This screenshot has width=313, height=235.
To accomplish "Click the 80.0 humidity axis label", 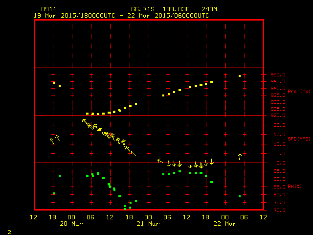I will pyautogui.click(x=279, y=195).
